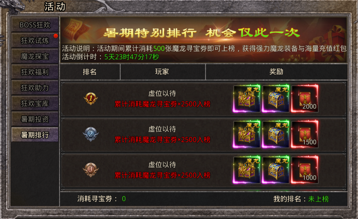
Task: Click the blue chest reward in rank 1
Action: pyautogui.click(x=275, y=98)
